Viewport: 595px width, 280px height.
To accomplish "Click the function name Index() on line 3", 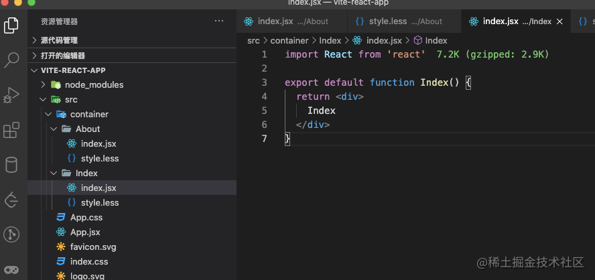I will point(440,82).
